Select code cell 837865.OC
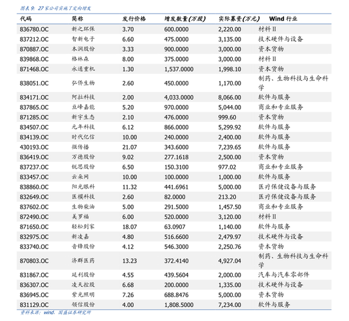The width and height of the screenshot is (349, 321). coord(34,107)
